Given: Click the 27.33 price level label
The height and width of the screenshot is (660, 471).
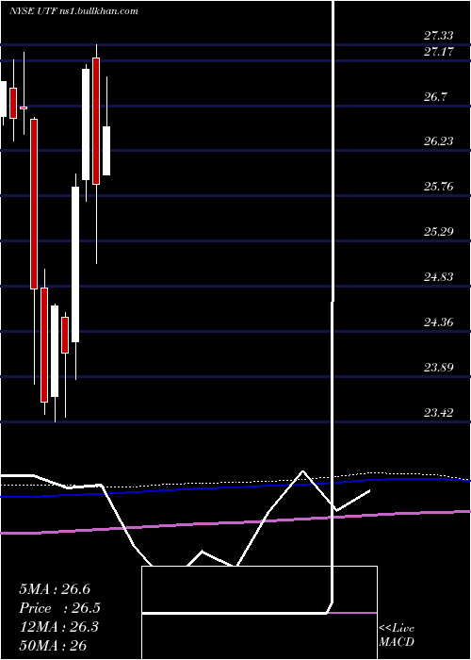Looking at the screenshot, I should coord(439,36).
